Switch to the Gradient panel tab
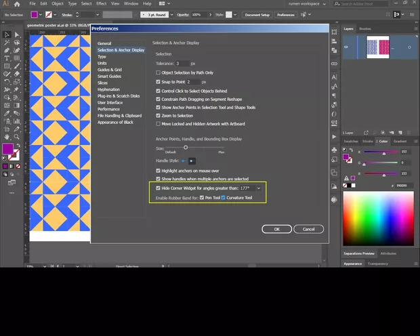The width and height of the screenshot is (420, 336). [x=400, y=141]
